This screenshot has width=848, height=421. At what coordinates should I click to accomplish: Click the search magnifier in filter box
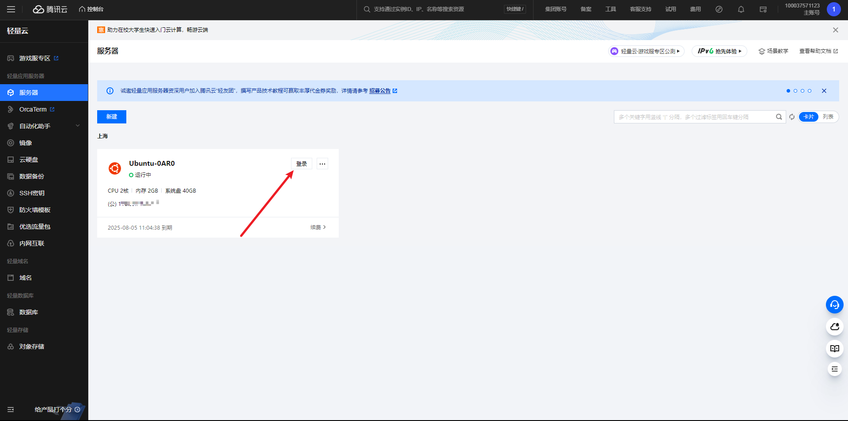tap(779, 117)
